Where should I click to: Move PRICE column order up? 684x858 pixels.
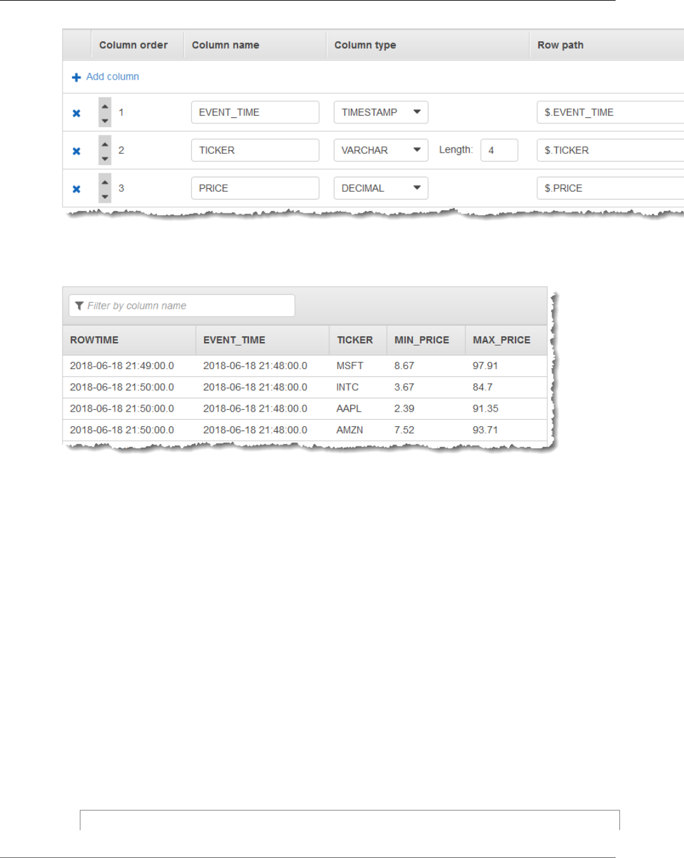pyautogui.click(x=105, y=181)
